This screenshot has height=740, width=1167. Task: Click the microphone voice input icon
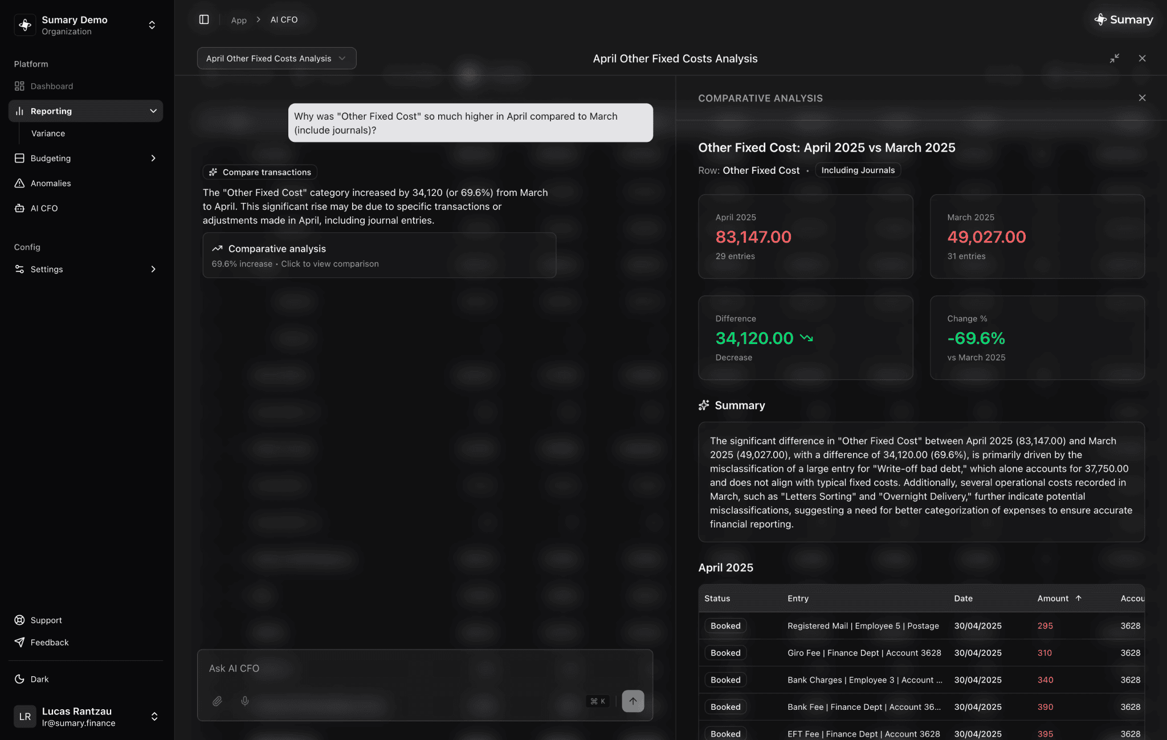pyautogui.click(x=245, y=701)
